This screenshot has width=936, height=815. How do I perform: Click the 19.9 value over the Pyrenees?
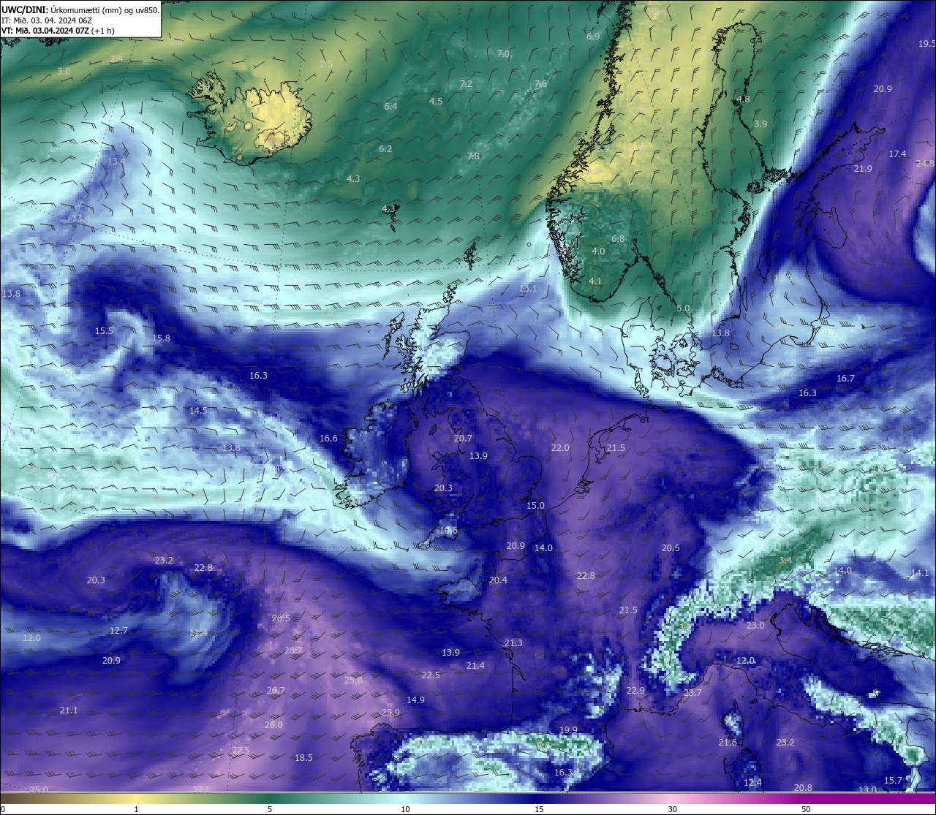point(568,730)
